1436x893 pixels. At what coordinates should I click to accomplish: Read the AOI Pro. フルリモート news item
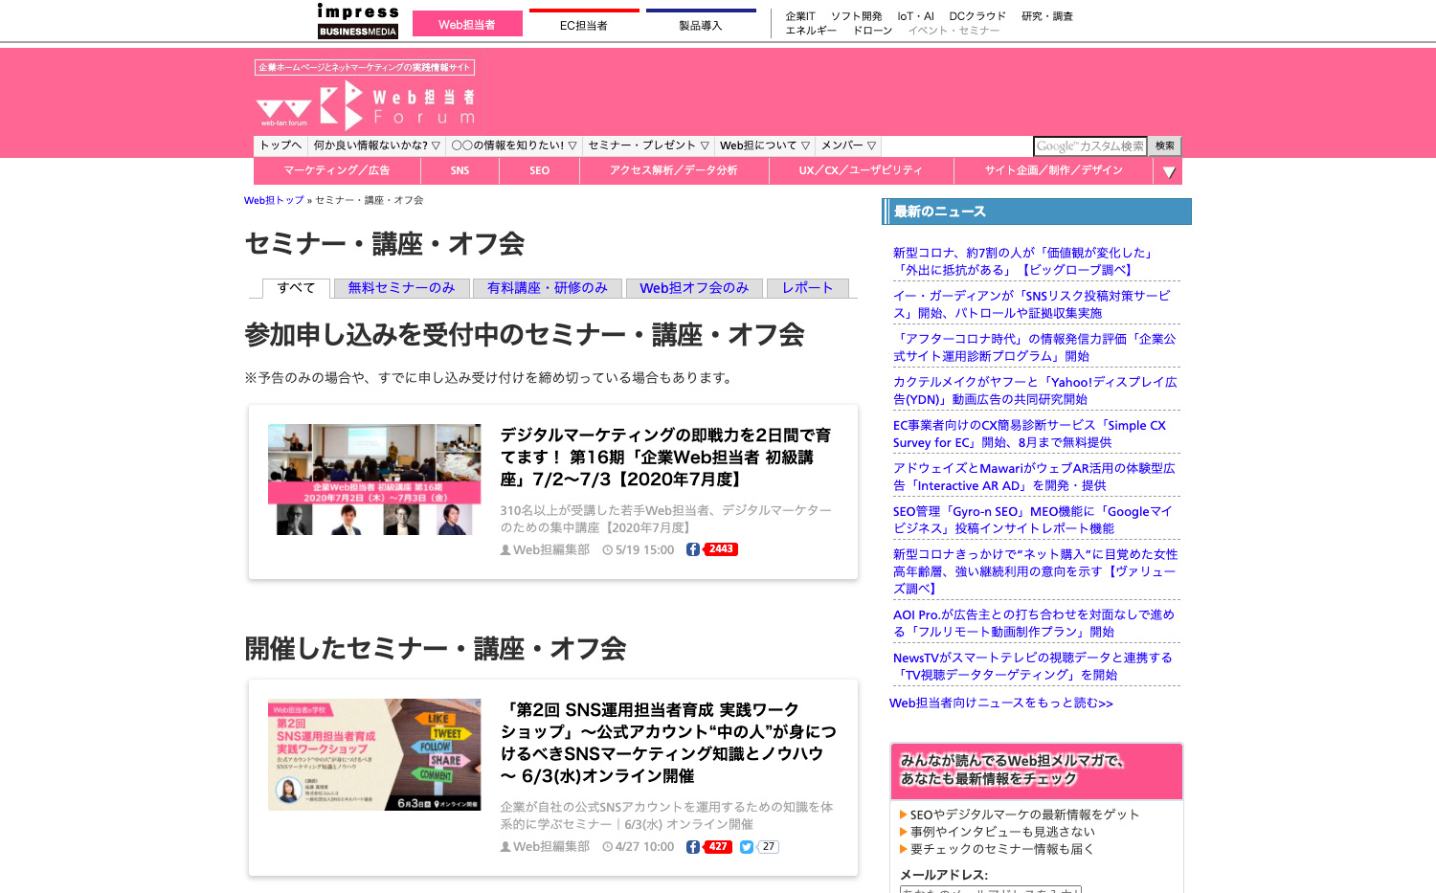1034,623
